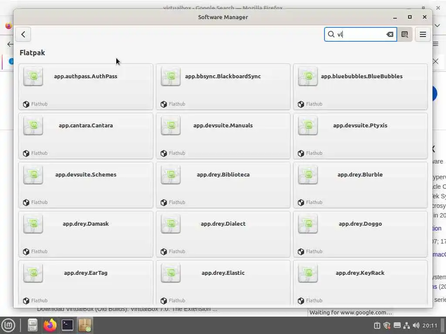Clear the search text with backspace icon
The image size is (446, 334).
click(390, 34)
